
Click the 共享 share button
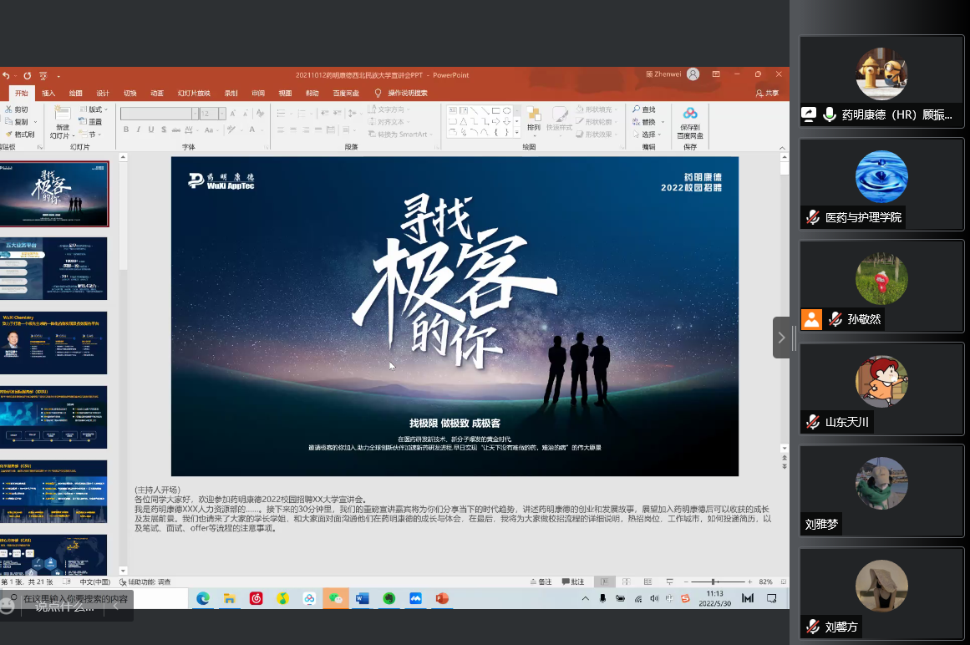coord(767,94)
